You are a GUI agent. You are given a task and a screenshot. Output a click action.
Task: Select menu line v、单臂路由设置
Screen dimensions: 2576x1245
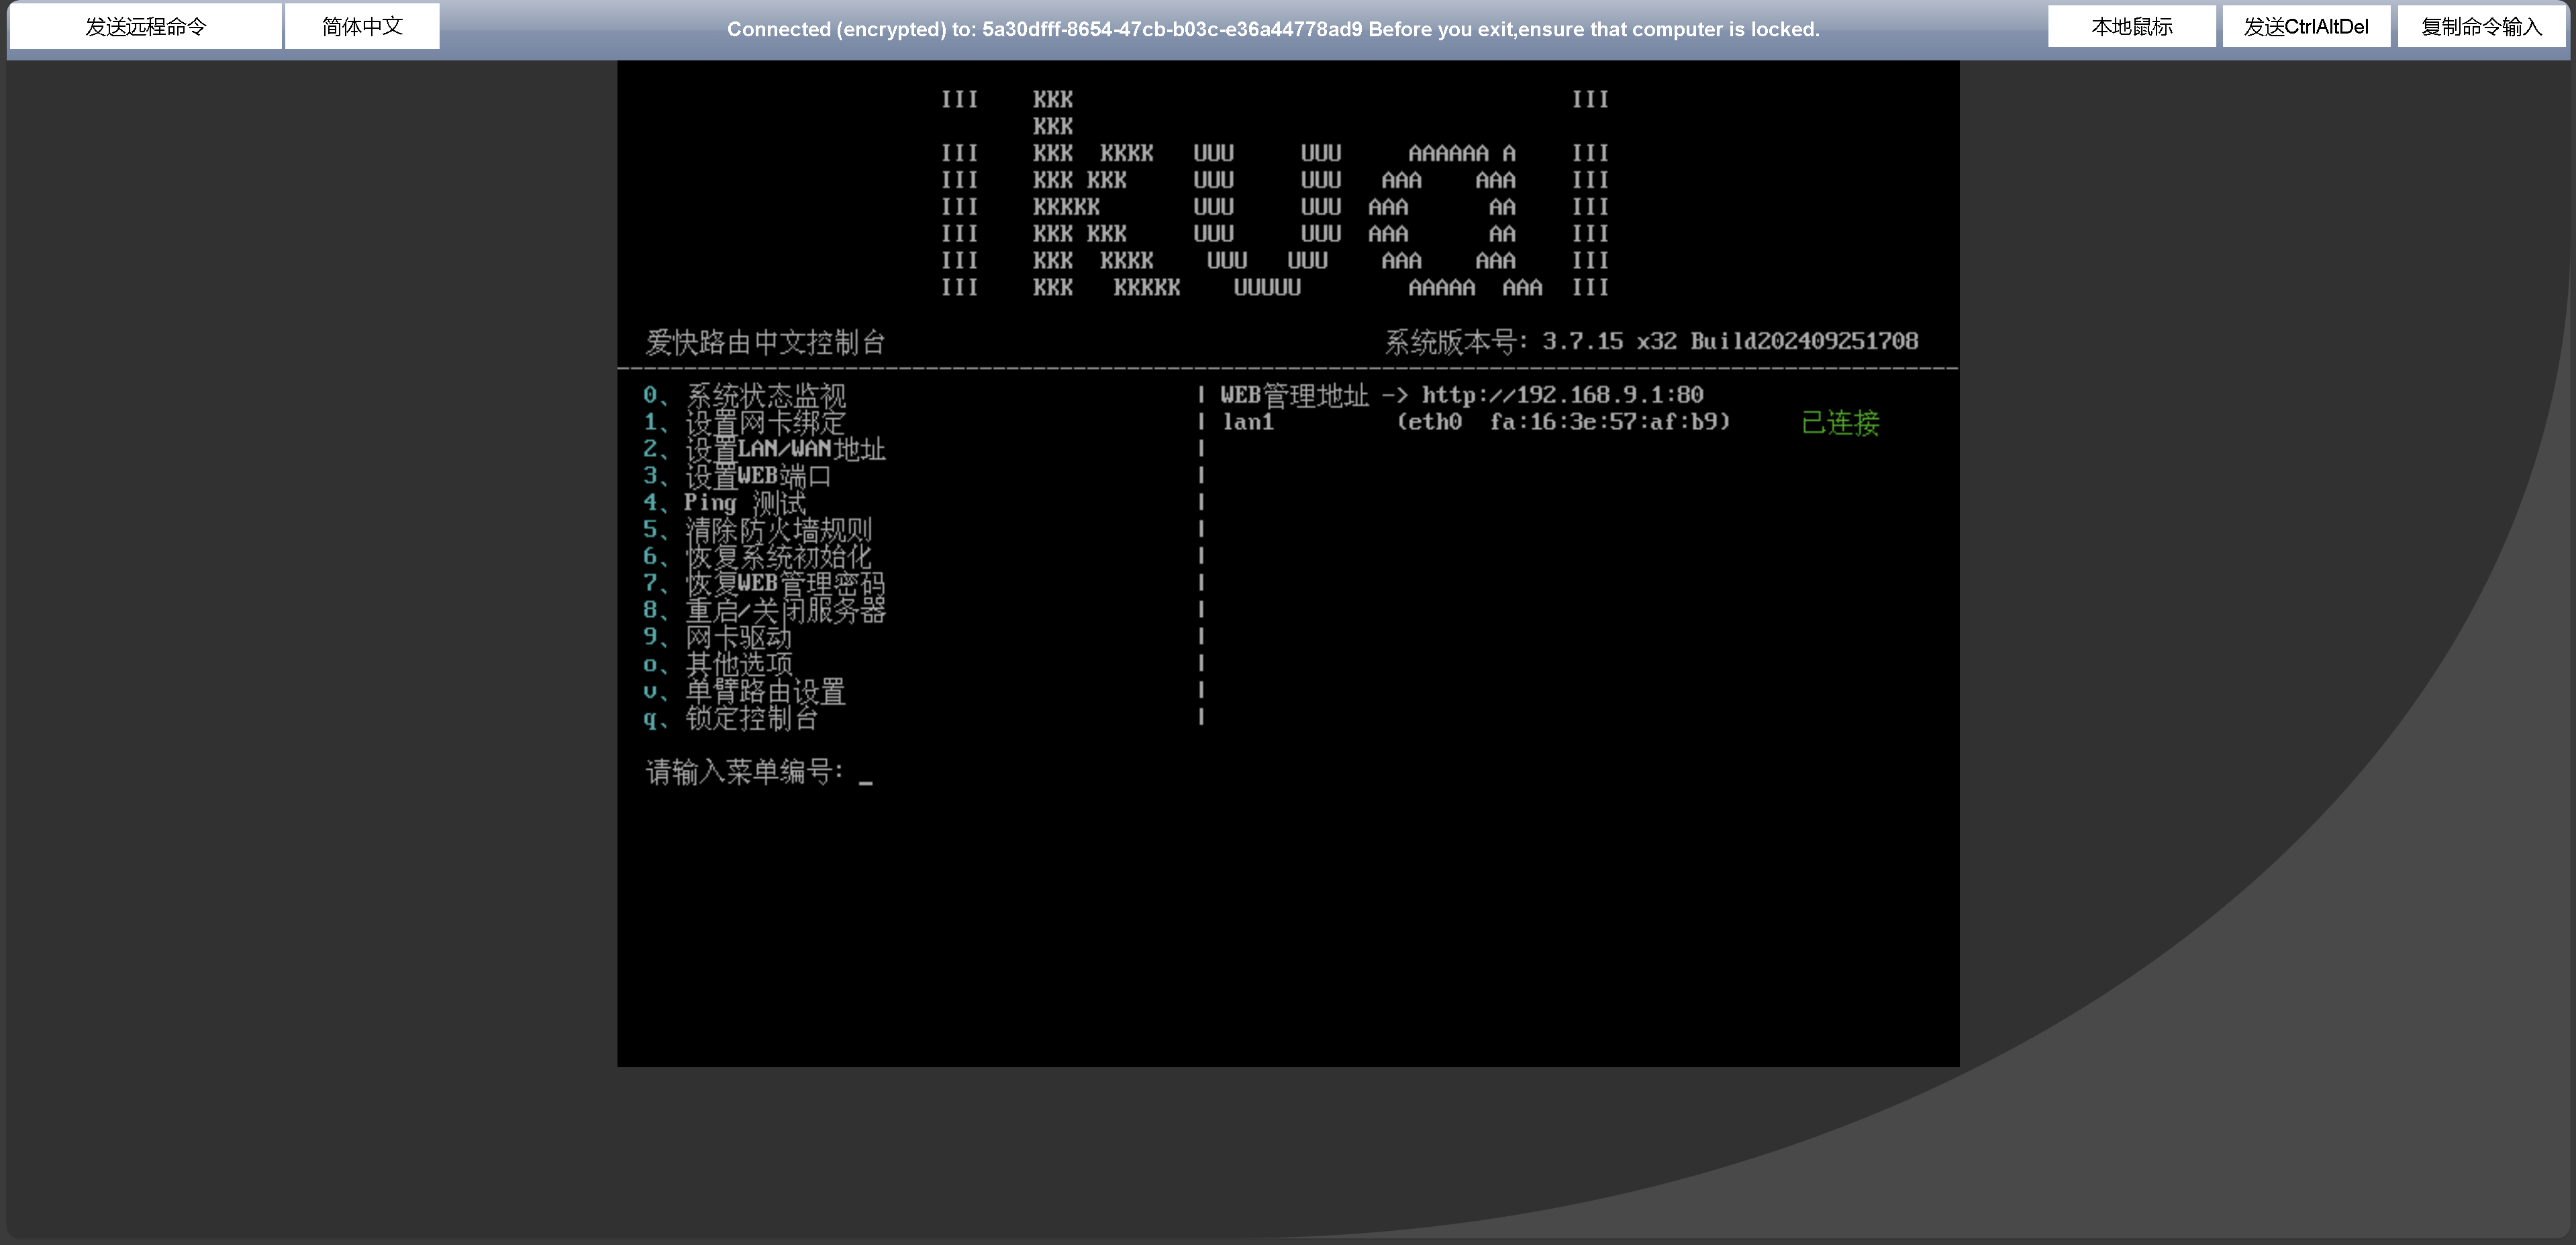click(x=744, y=692)
